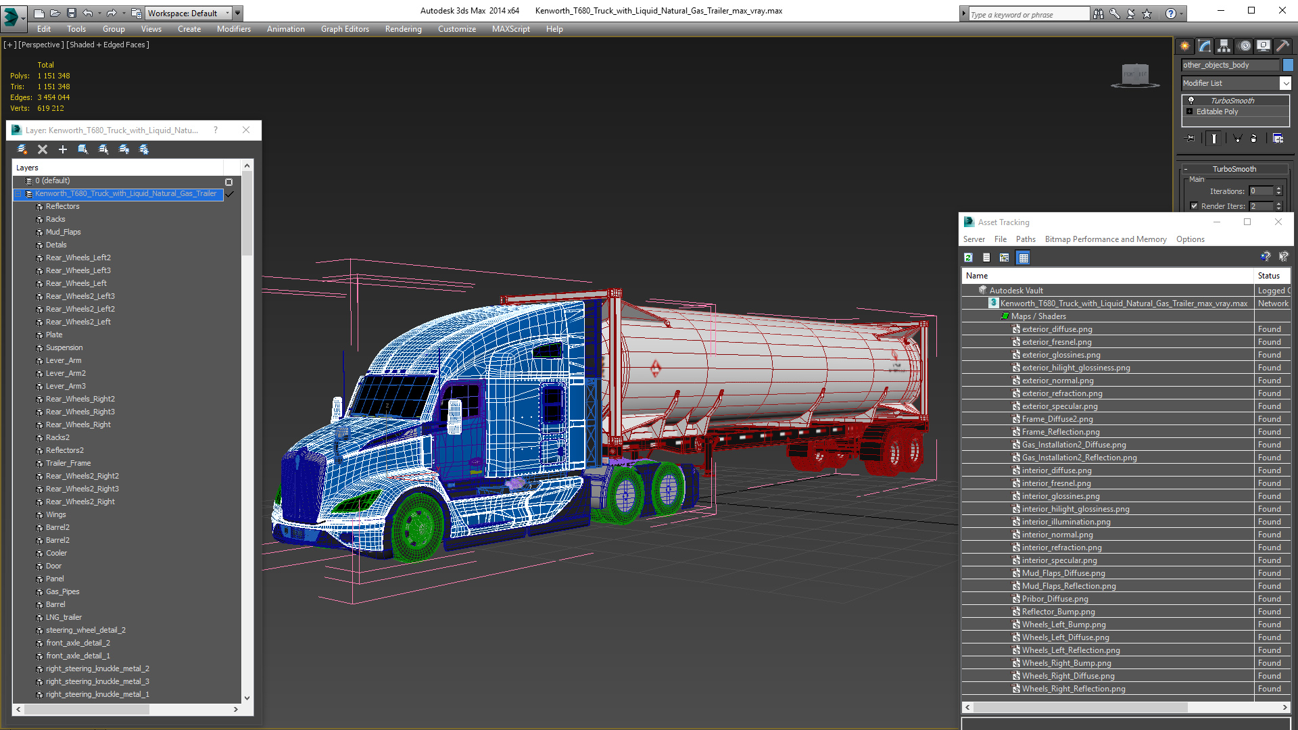The height and width of the screenshot is (730, 1298).
Task: Toggle checkmark for Kenworth_T680 layer
Action: pos(229,194)
